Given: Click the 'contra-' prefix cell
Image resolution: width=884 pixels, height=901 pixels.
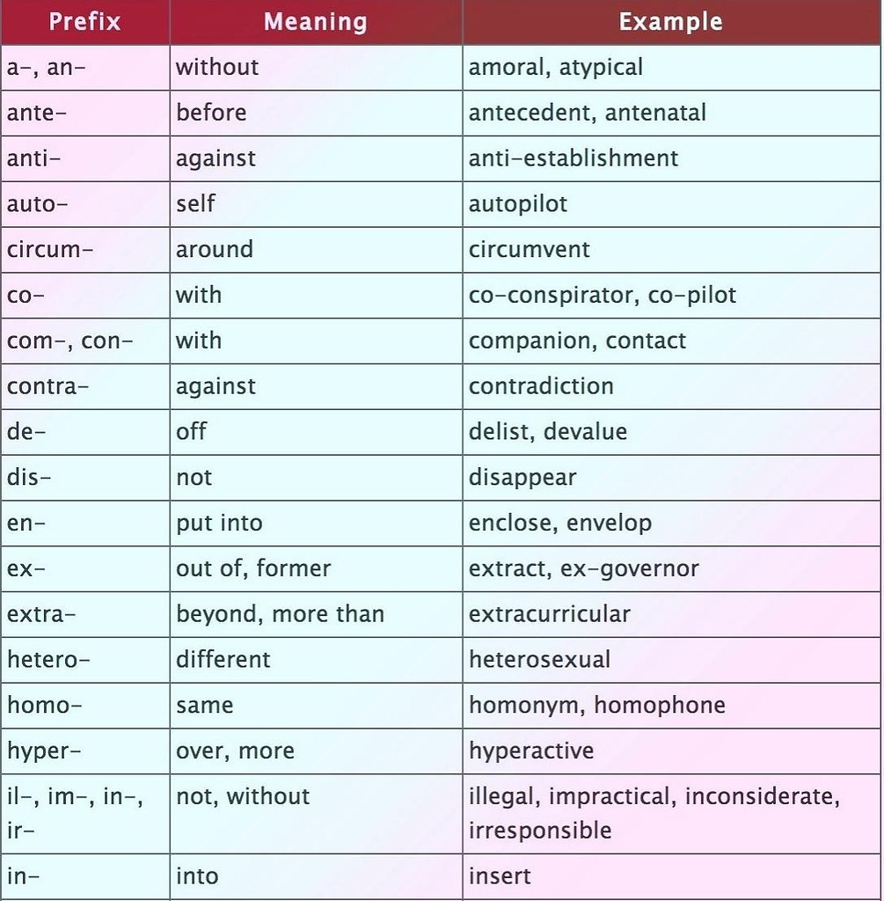Looking at the screenshot, I should pos(48,385).
